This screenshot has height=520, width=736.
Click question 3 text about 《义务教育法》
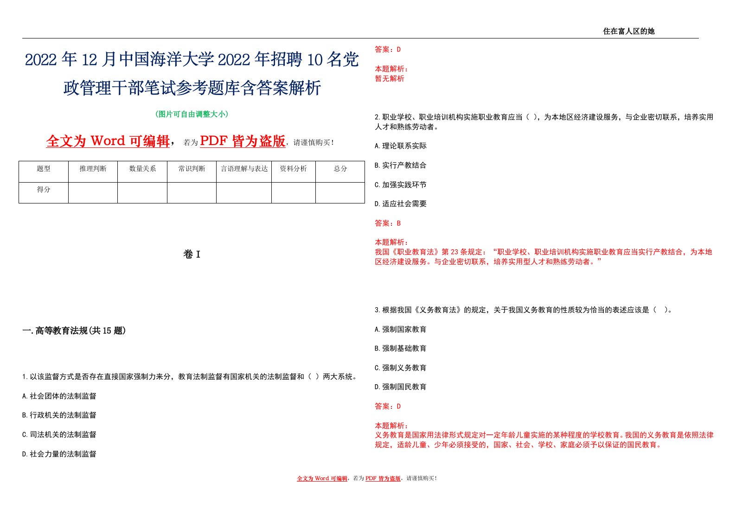pos(524,310)
